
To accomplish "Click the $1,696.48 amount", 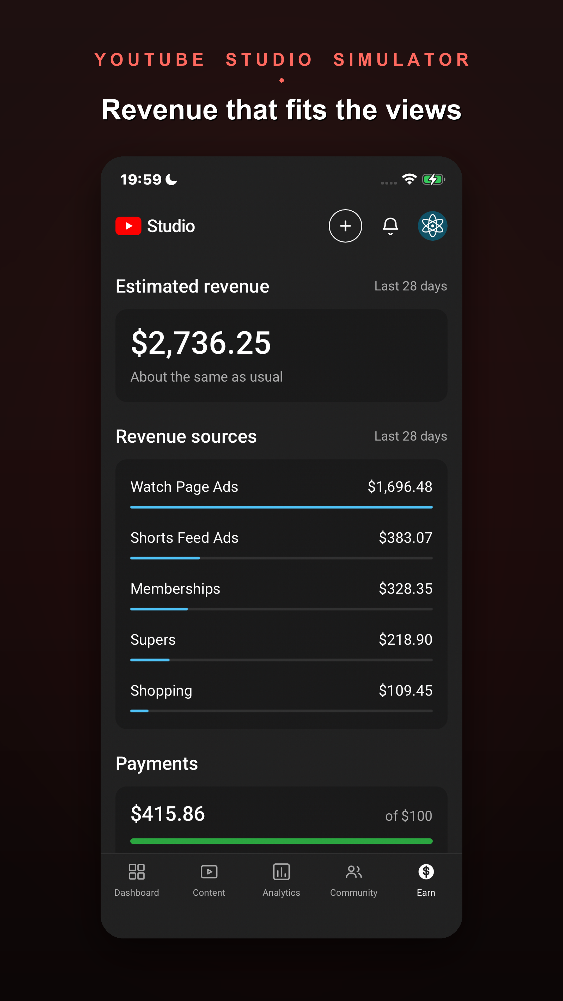I will [400, 486].
